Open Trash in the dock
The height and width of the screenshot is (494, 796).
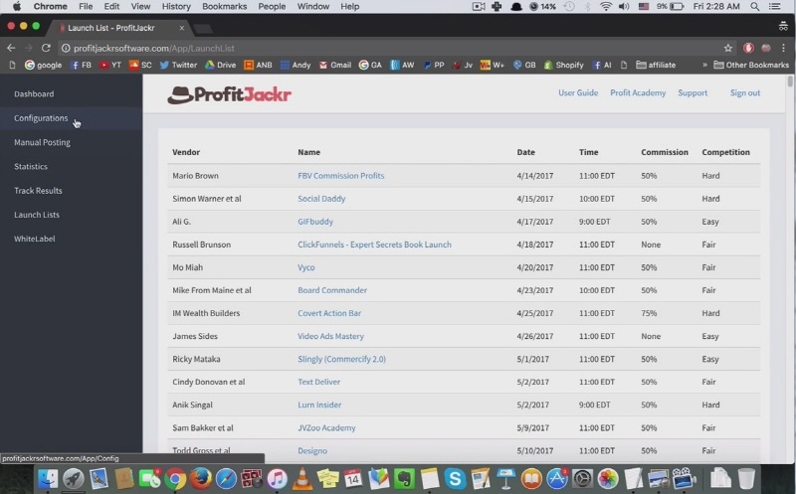pos(746,478)
